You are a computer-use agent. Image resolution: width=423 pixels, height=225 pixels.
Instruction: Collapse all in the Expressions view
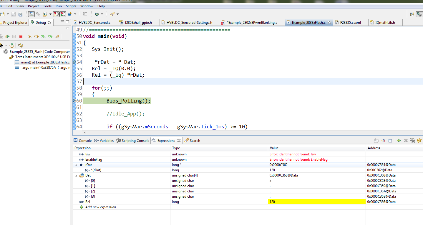390,141
